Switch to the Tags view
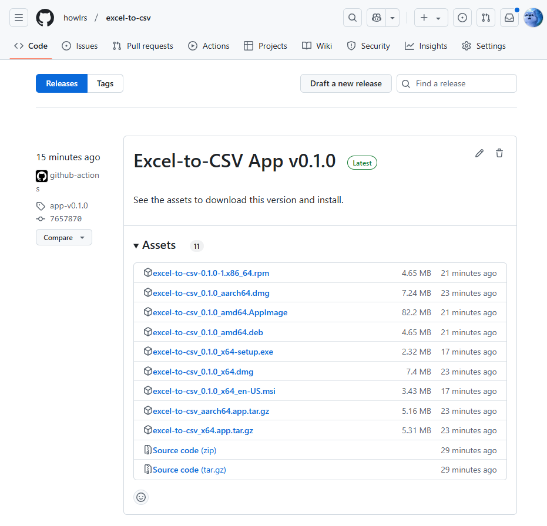The image size is (547, 526). click(105, 83)
